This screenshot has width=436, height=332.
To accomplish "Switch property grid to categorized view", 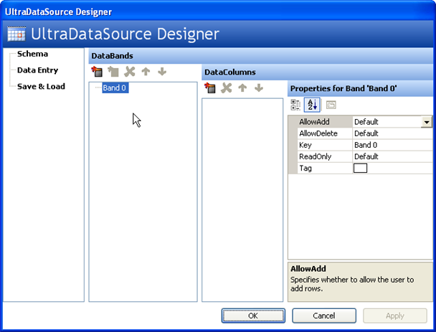I will point(295,105).
